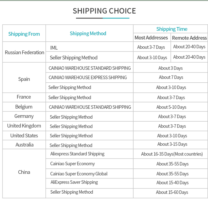Select the Shipping Method column header
Image resolution: width=208 pixels, height=208 pixels.
point(88,33)
